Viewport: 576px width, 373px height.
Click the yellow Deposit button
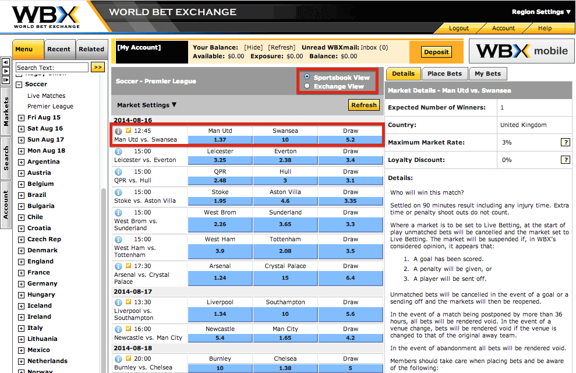point(436,52)
